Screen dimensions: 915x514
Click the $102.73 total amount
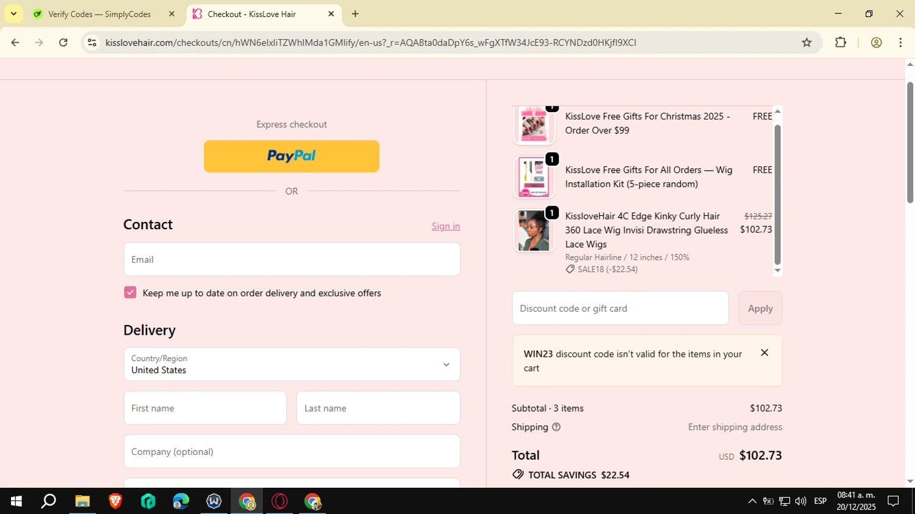[x=761, y=455]
